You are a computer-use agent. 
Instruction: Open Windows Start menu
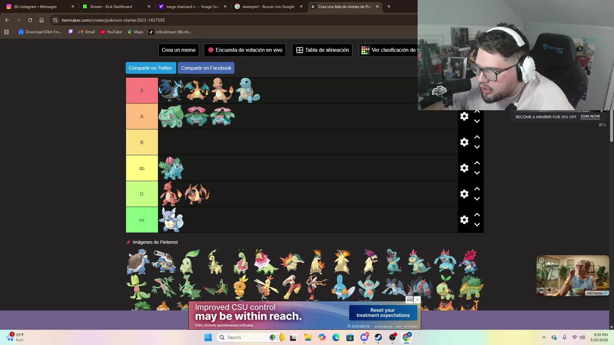pos(208,337)
